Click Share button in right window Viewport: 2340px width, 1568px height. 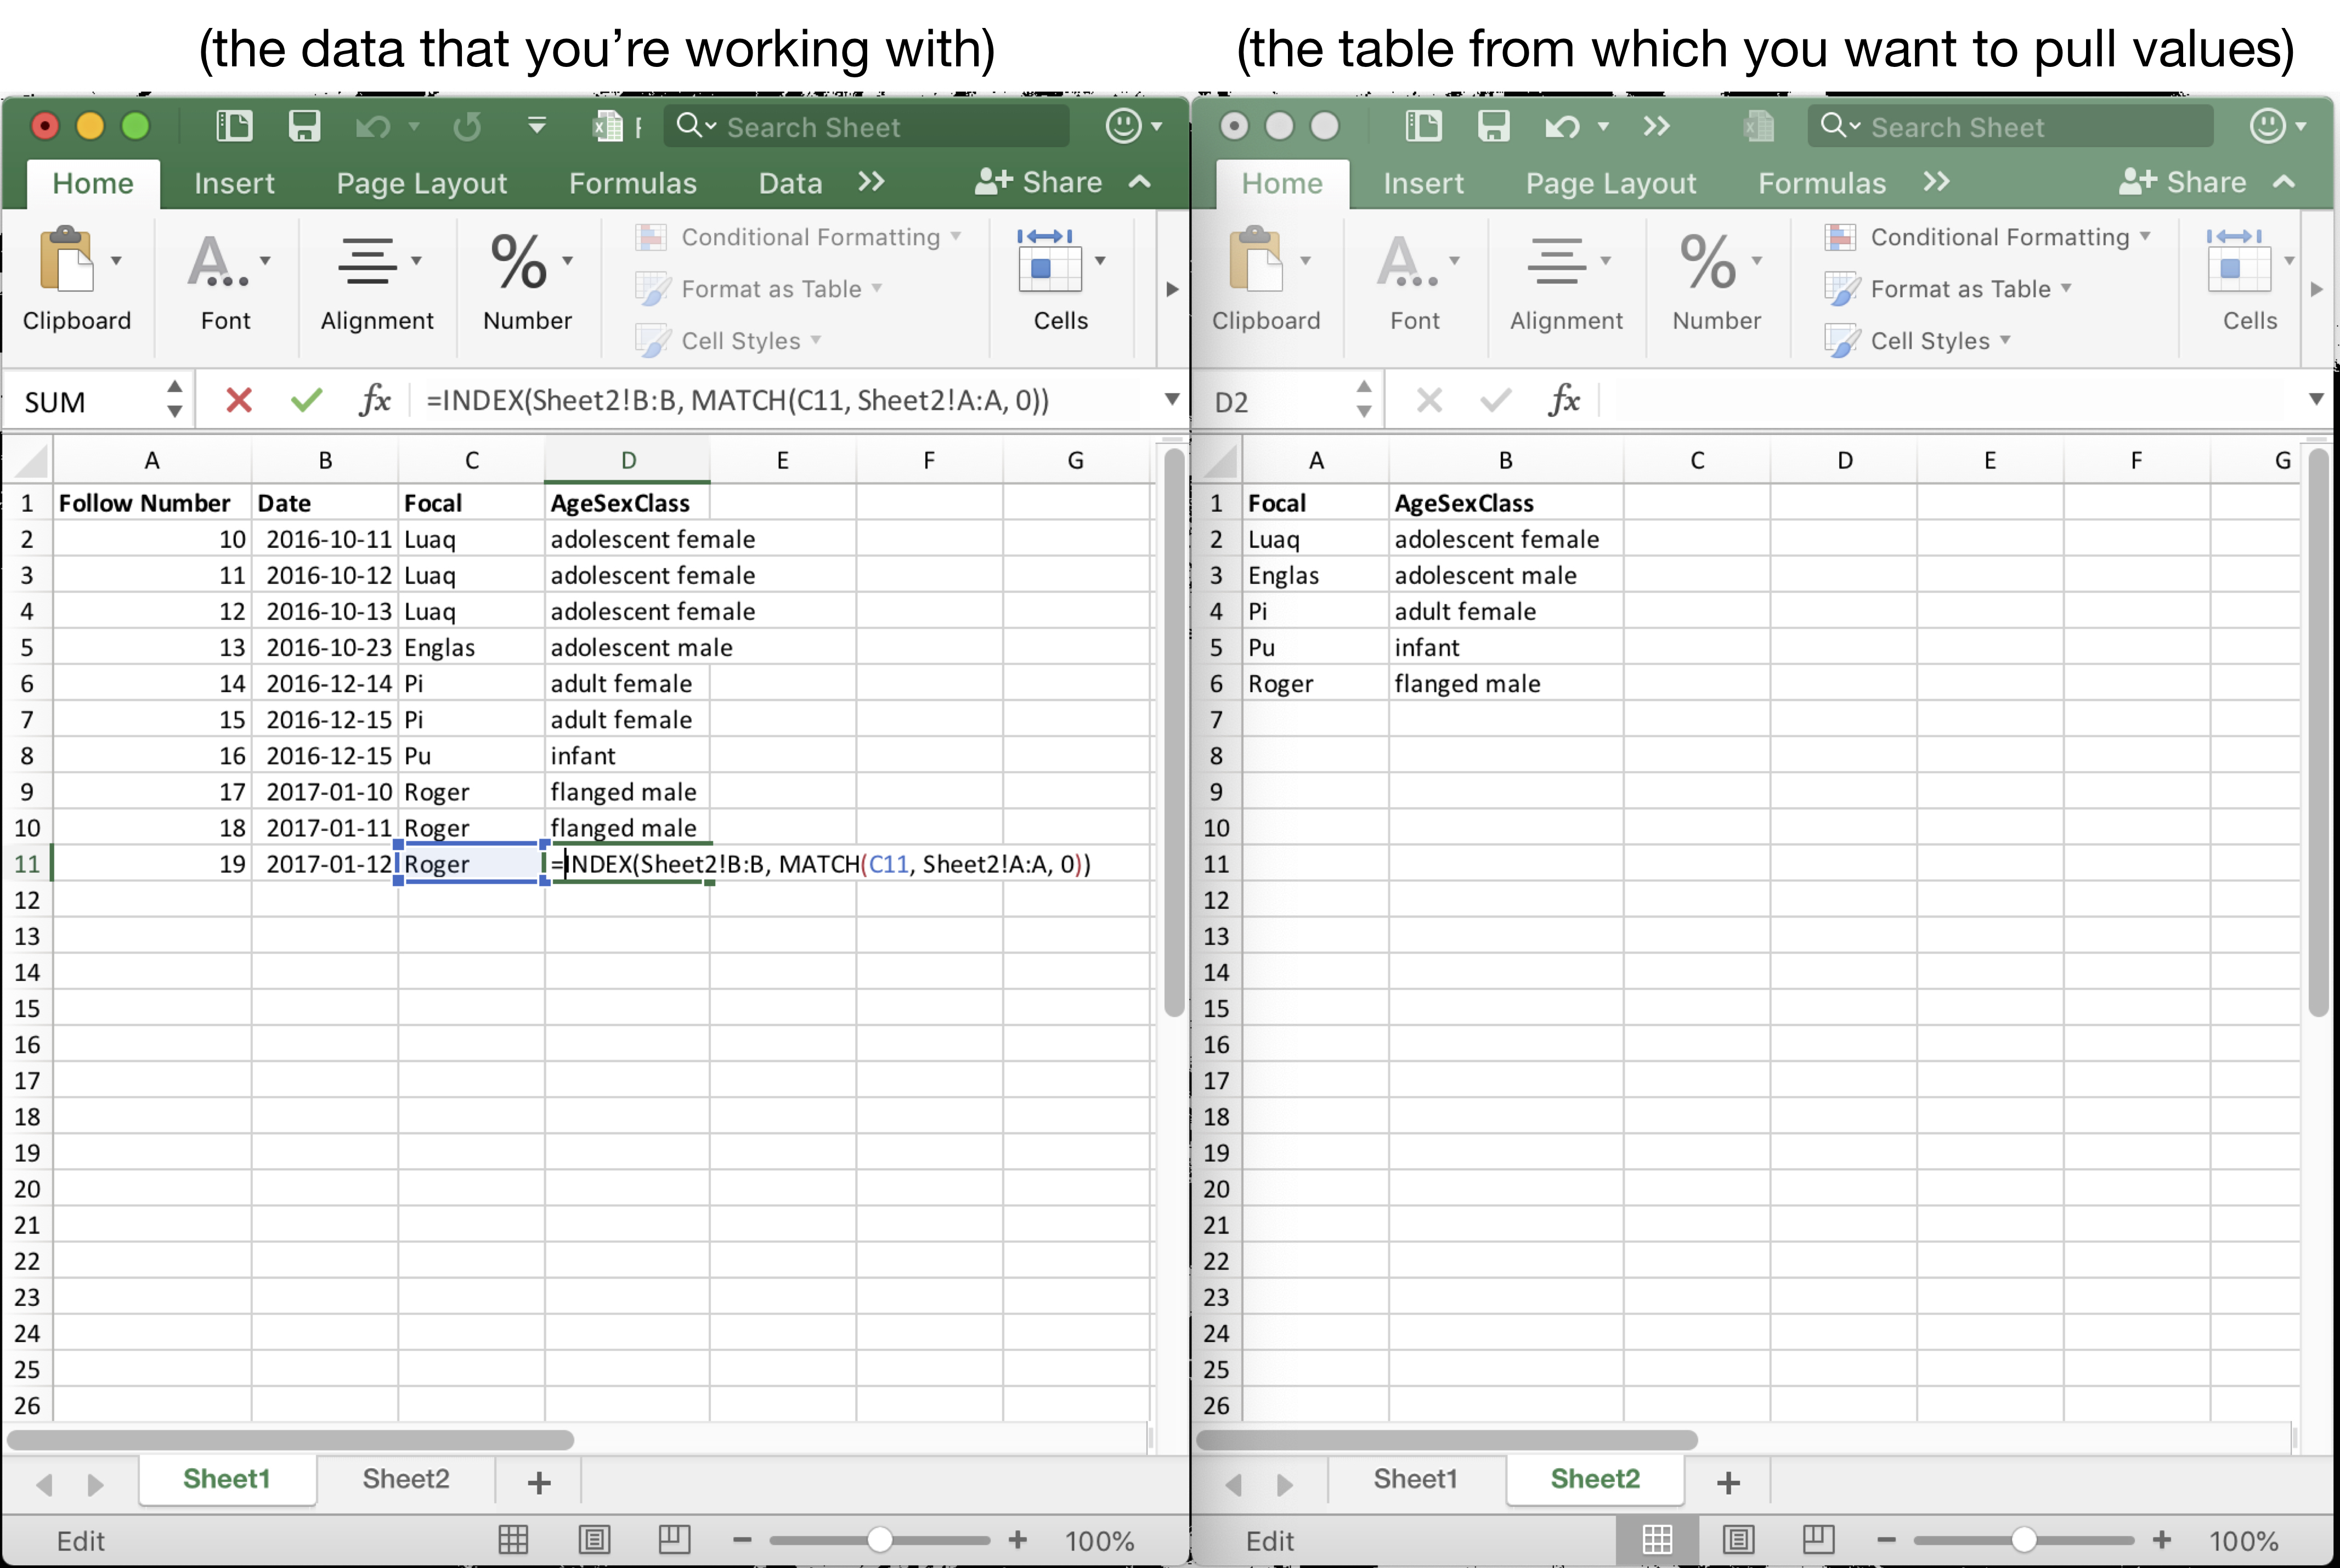tap(2182, 181)
